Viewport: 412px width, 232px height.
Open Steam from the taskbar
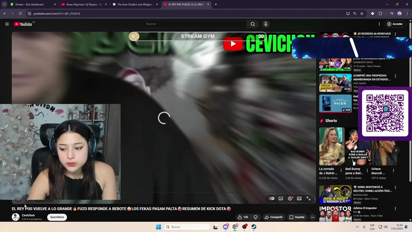coord(254,227)
